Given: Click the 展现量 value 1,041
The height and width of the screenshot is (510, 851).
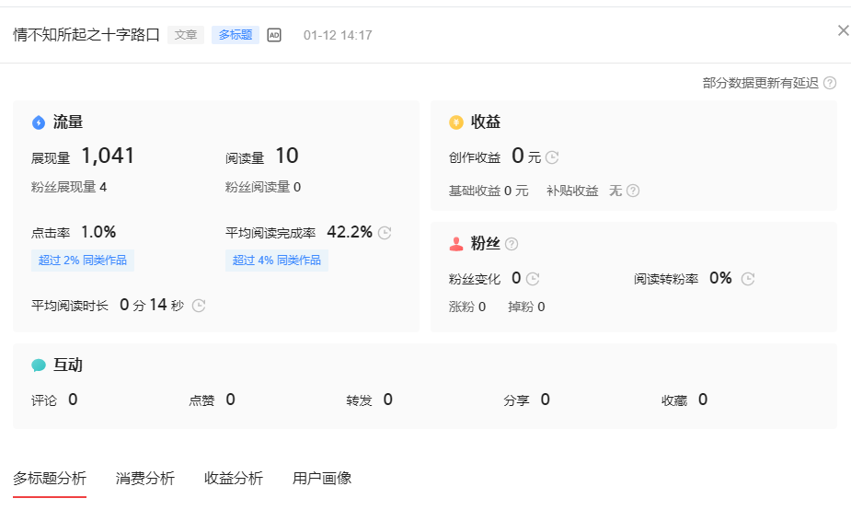Looking at the screenshot, I should (x=108, y=156).
